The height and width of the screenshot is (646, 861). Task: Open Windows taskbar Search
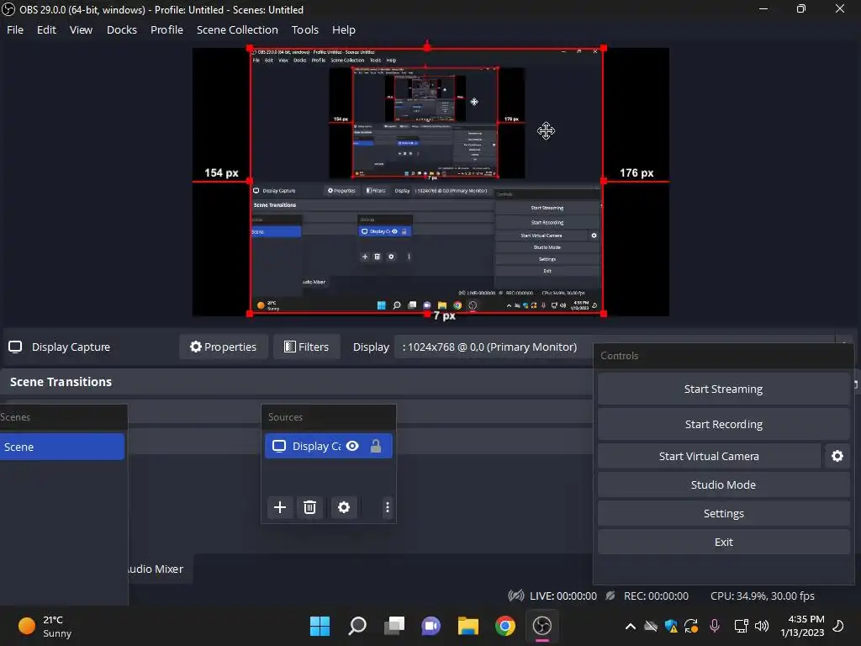pos(357,626)
